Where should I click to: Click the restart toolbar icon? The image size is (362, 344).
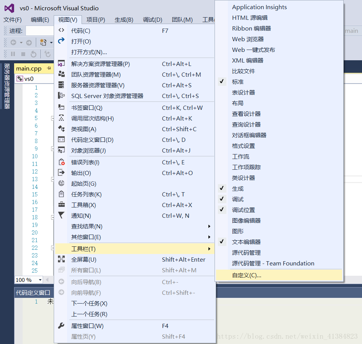pos(34,54)
